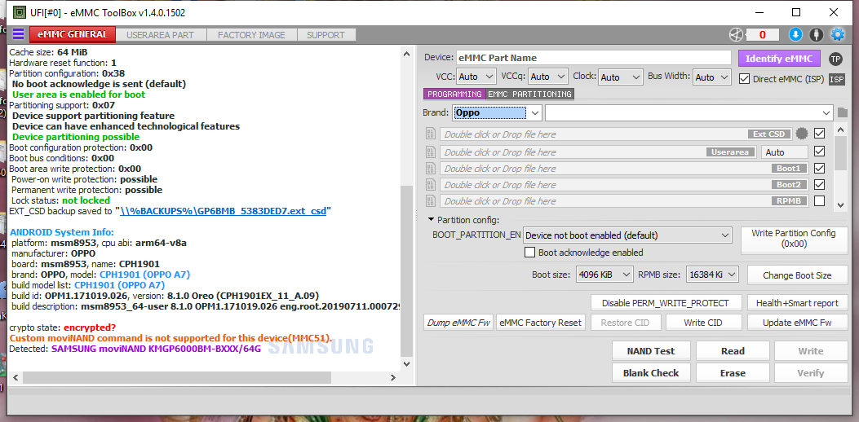This screenshot has width=859, height=422.
Task: Select the EMMC PARTITIONING sub-tab
Action: [x=529, y=95]
